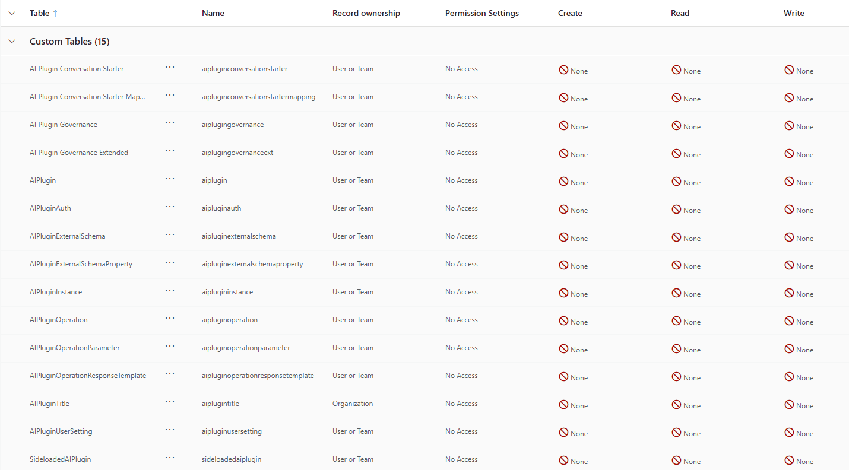This screenshot has width=849, height=470.
Task: Open more options ellipsis for AIPluginUserSetting
Action: point(170,430)
